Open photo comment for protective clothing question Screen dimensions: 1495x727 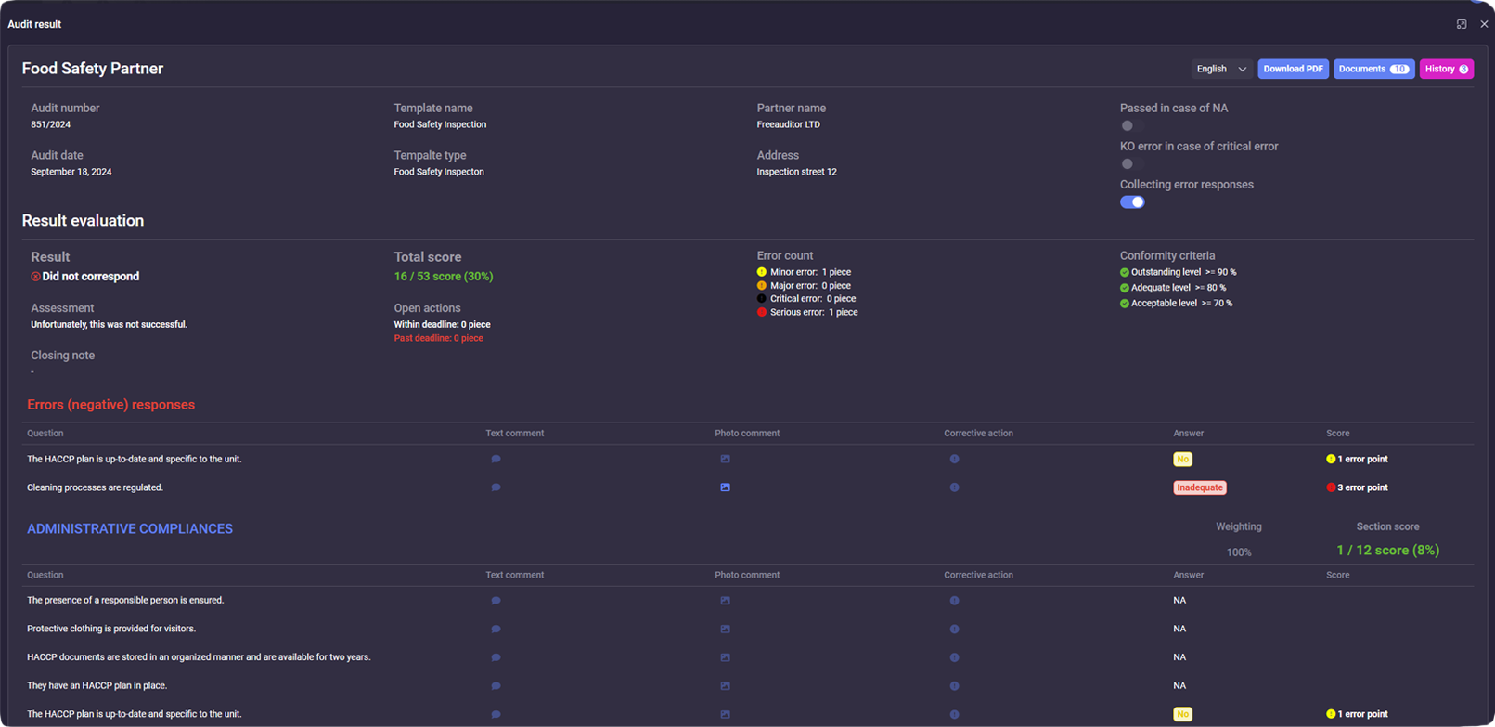coord(725,630)
